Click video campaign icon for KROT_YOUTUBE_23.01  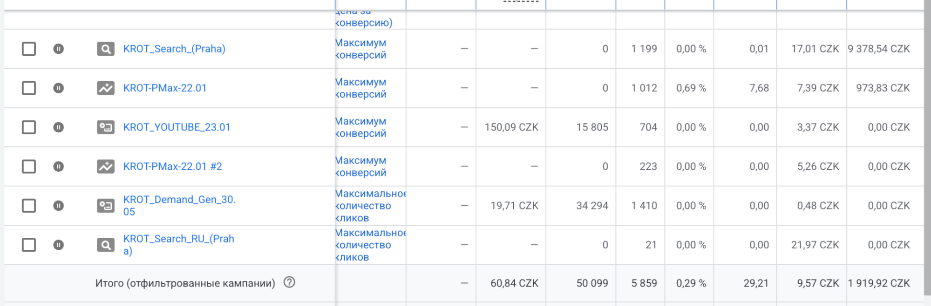(x=106, y=127)
